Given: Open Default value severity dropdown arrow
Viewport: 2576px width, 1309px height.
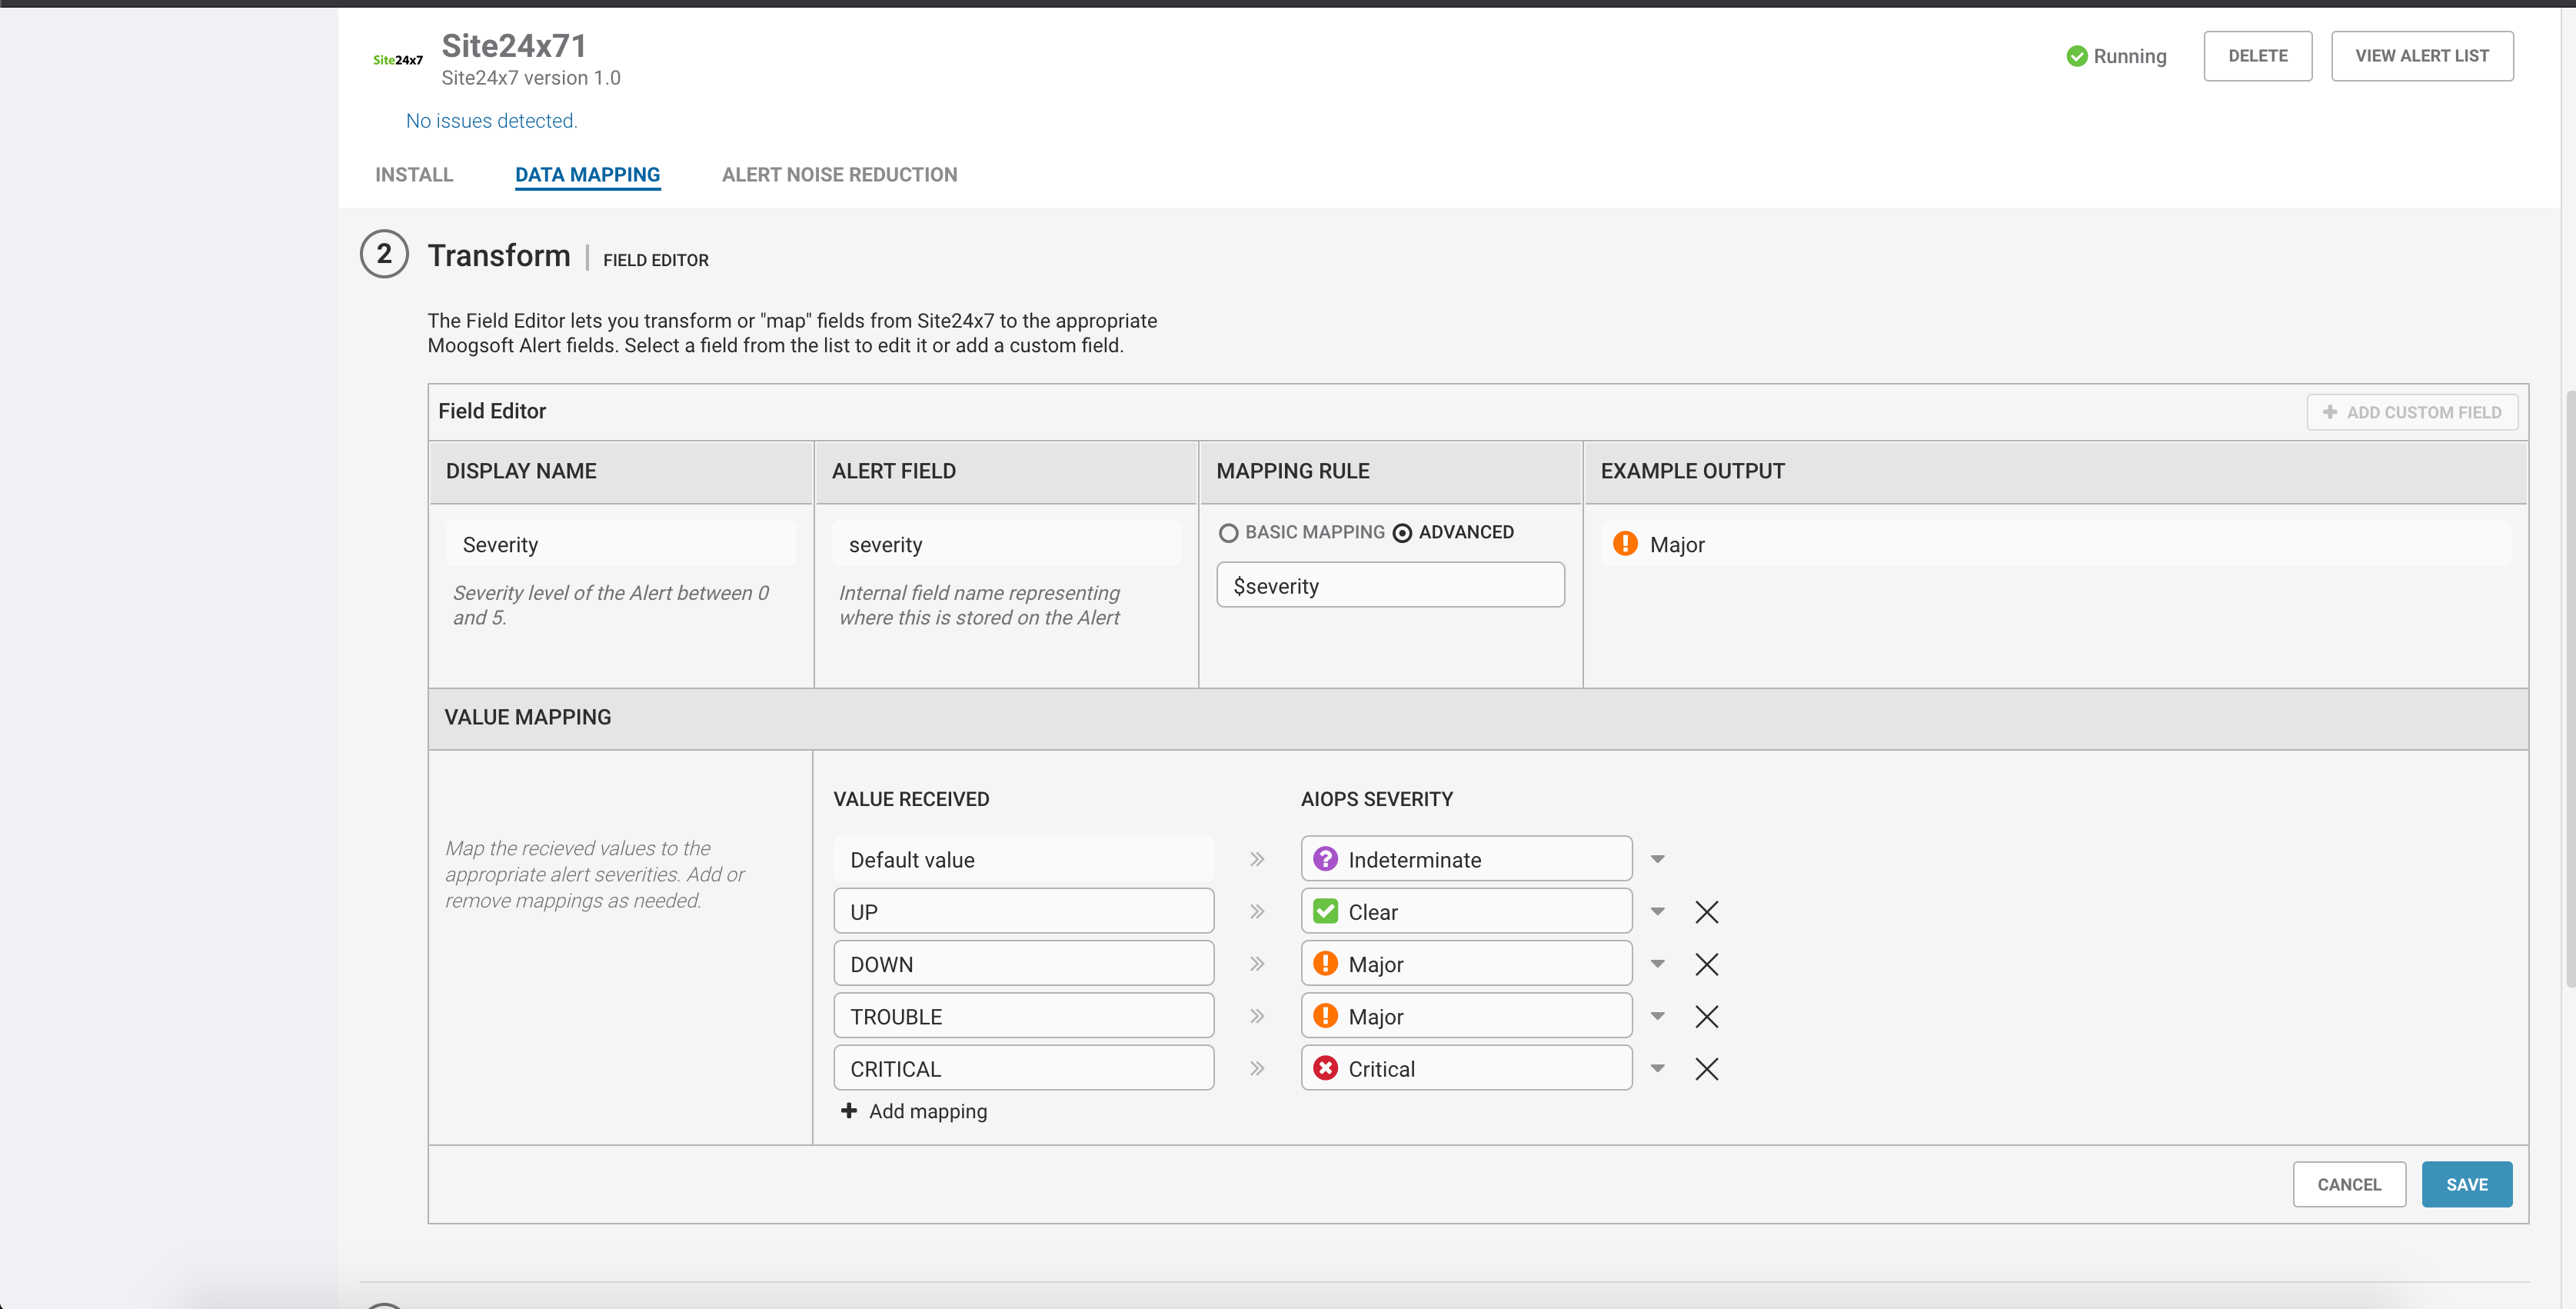Looking at the screenshot, I should [1657, 859].
